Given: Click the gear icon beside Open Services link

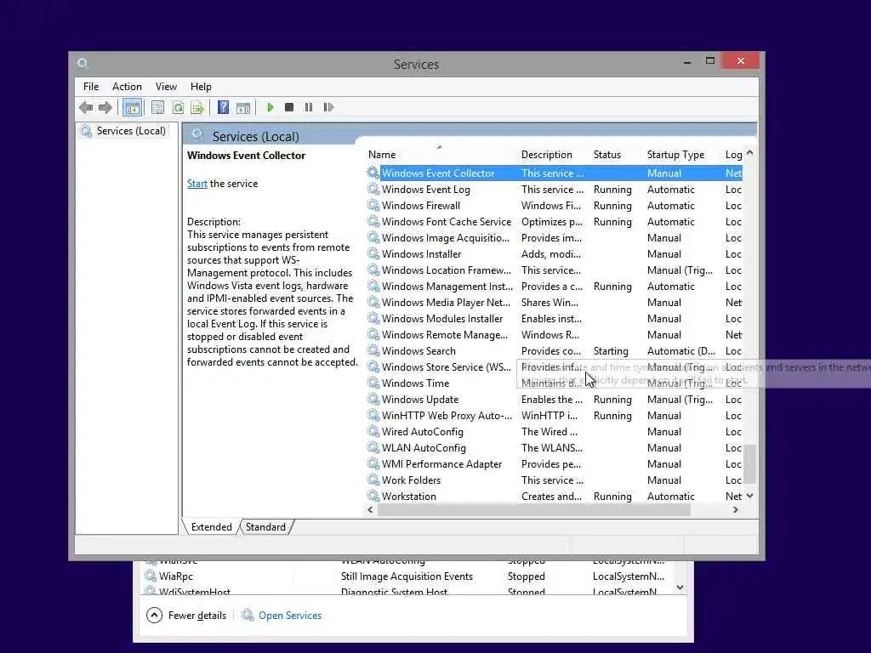Looking at the screenshot, I should 248,616.
